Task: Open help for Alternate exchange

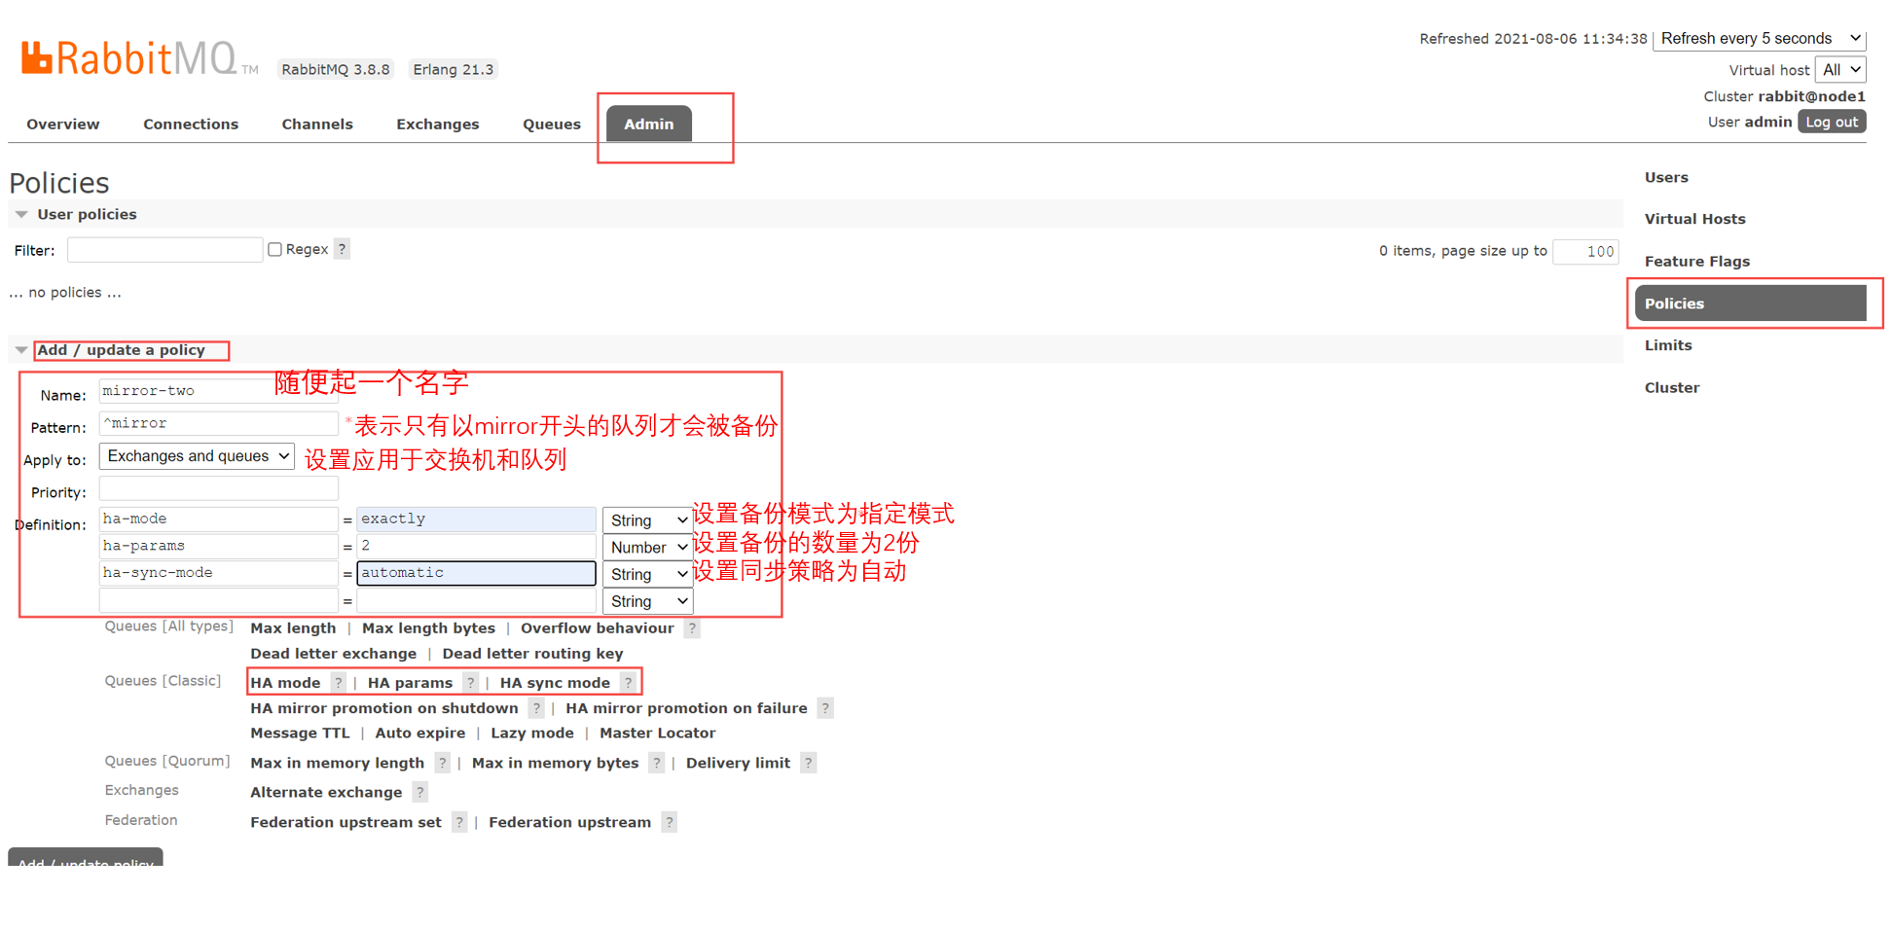Action: click(x=419, y=792)
